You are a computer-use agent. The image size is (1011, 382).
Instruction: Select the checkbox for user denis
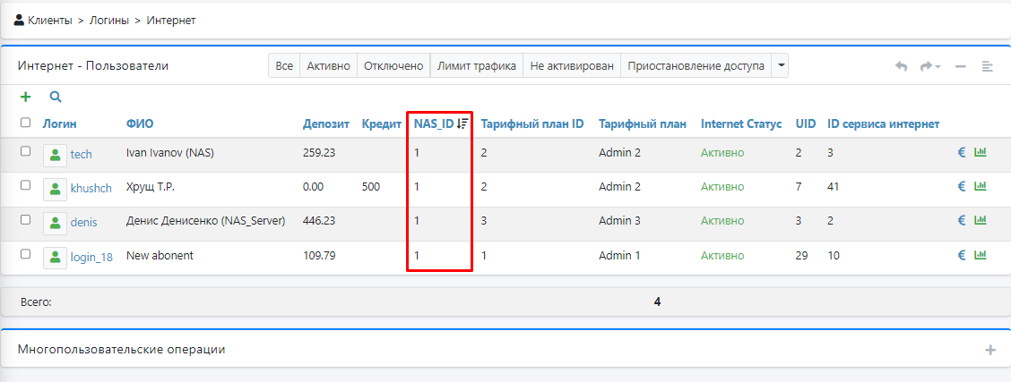click(x=25, y=220)
